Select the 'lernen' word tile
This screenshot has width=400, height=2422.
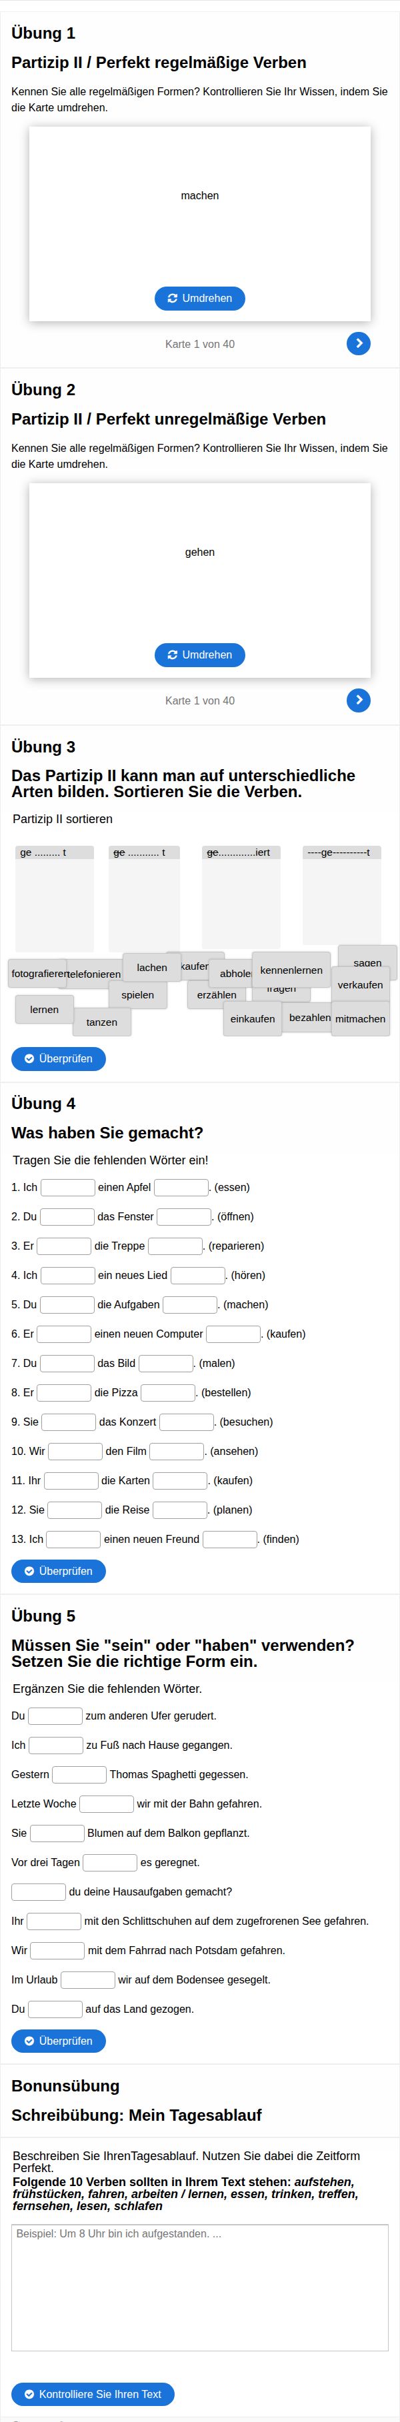tap(44, 1010)
